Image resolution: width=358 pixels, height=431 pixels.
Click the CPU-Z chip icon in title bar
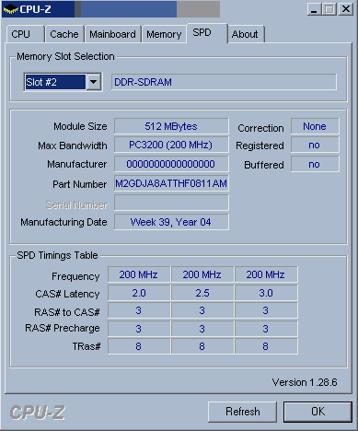[x=10, y=9]
